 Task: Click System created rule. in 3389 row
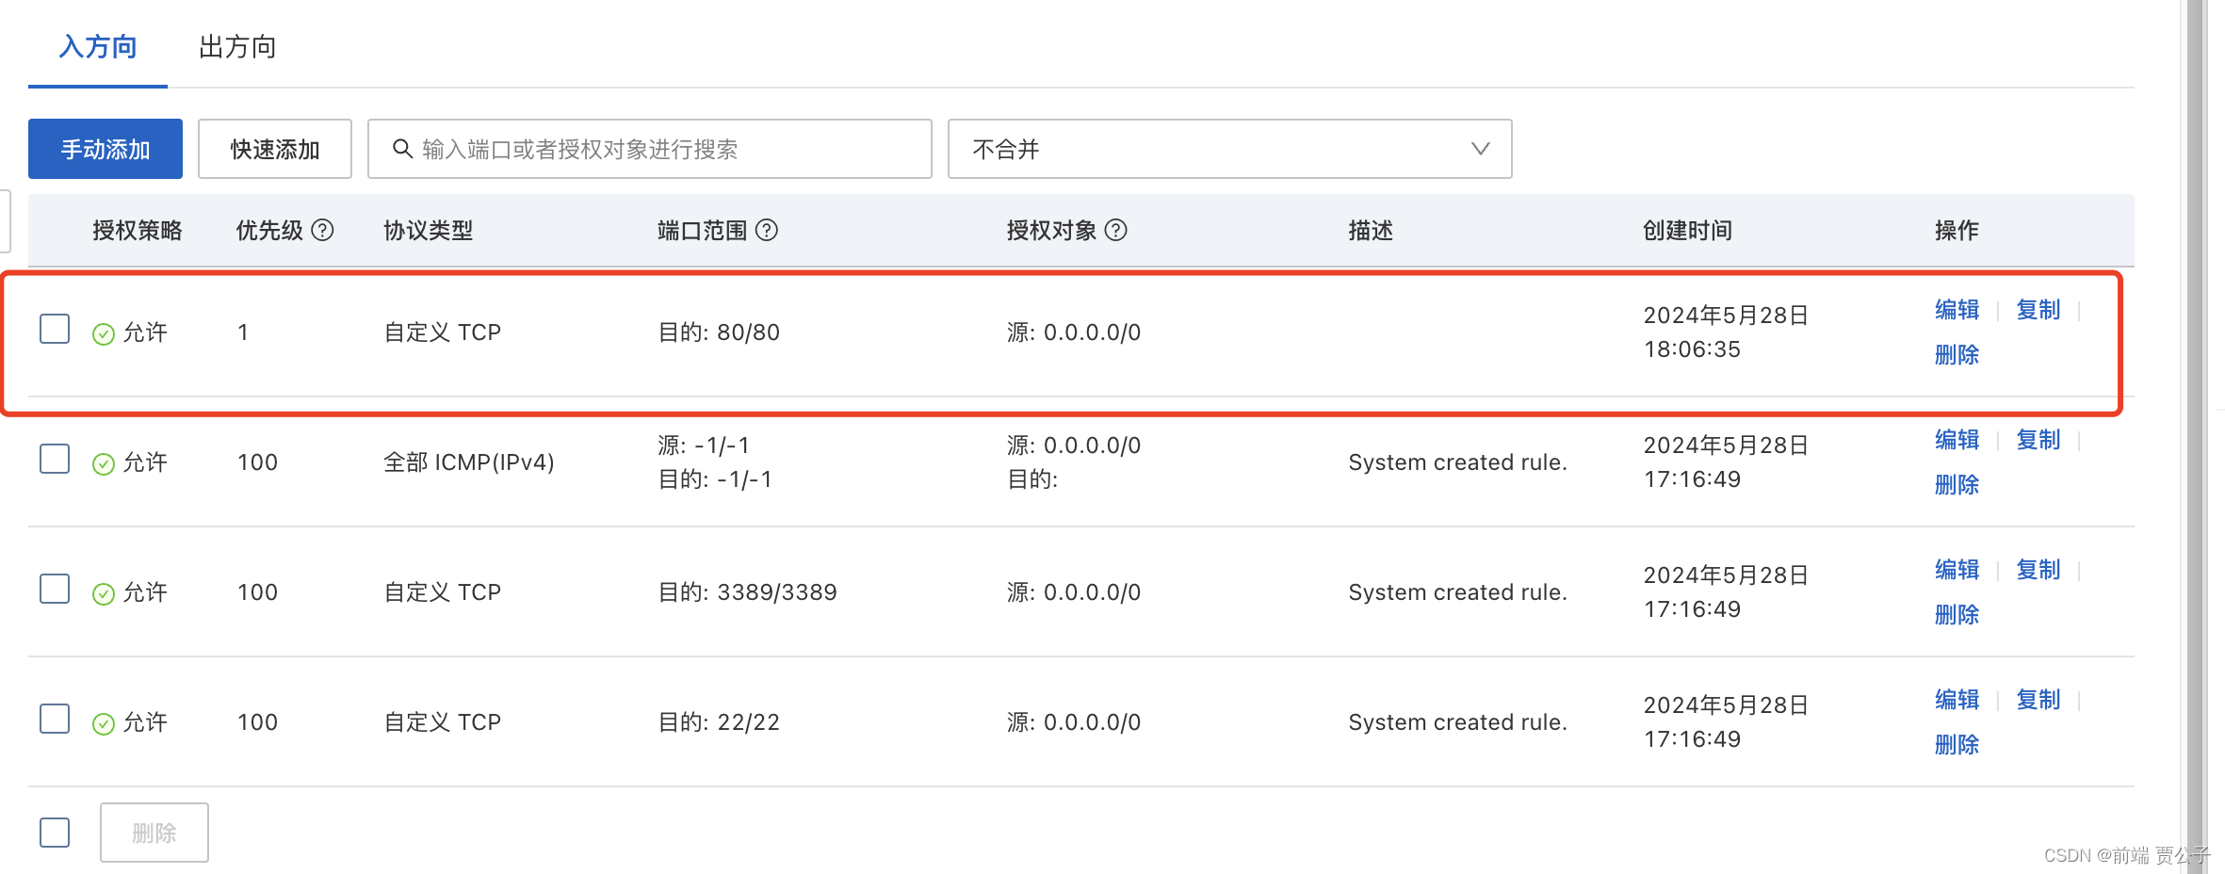pyautogui.click(x=1458, y=592)
